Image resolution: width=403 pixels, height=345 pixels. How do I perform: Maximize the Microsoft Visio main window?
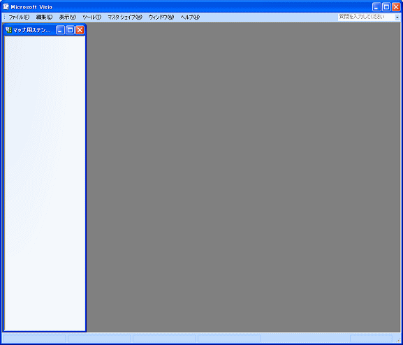pyautogui.click(x=386, y=7)
